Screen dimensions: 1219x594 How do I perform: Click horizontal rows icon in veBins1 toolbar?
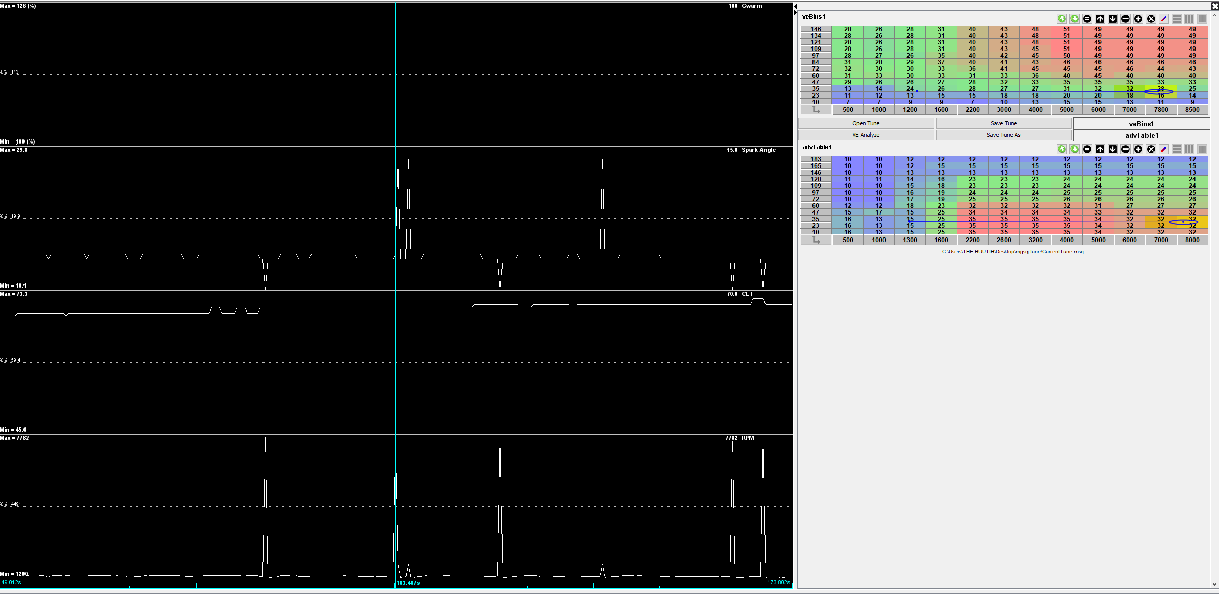[1177, 19]
